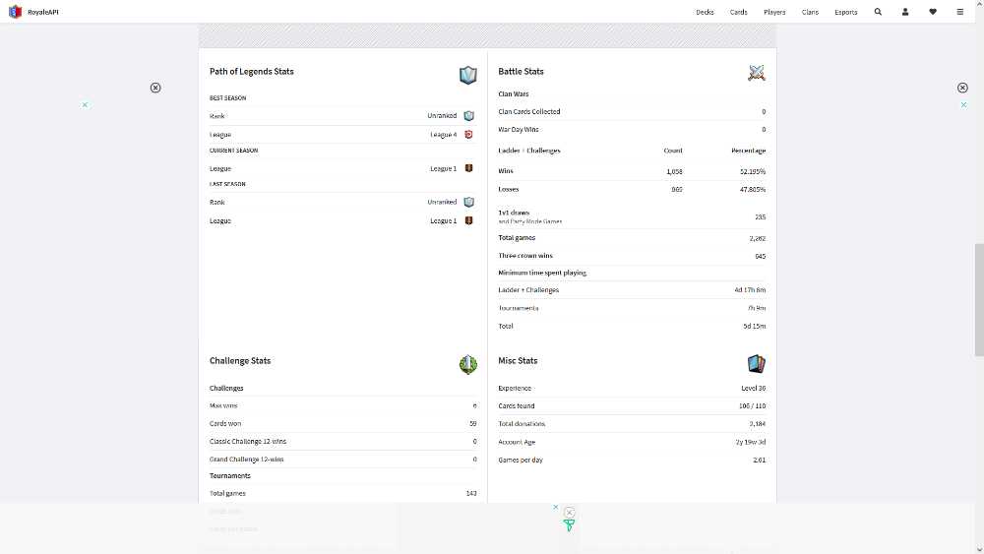Screen dimensions: 984x554
Task: Click Current Season League 1 badge icon
Action: [468, 168]
